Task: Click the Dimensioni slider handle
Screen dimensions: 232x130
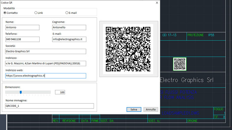Action: pyautogui.click(x=21, y=92)
